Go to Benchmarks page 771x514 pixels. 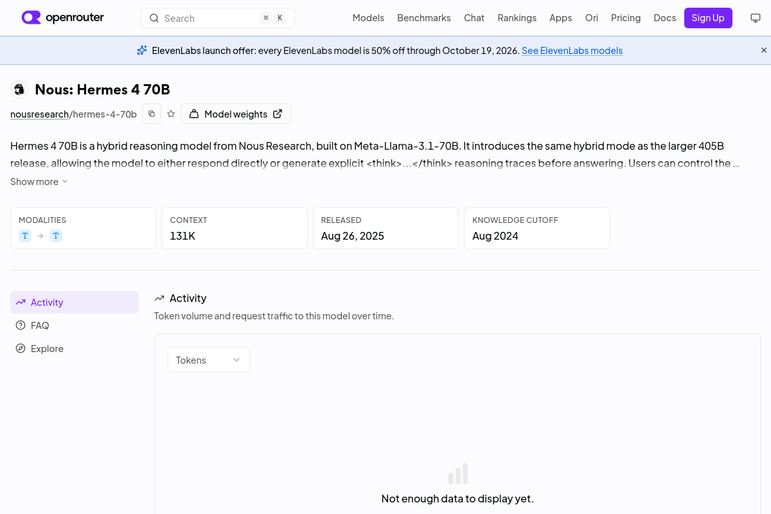(x=424, y=18)
